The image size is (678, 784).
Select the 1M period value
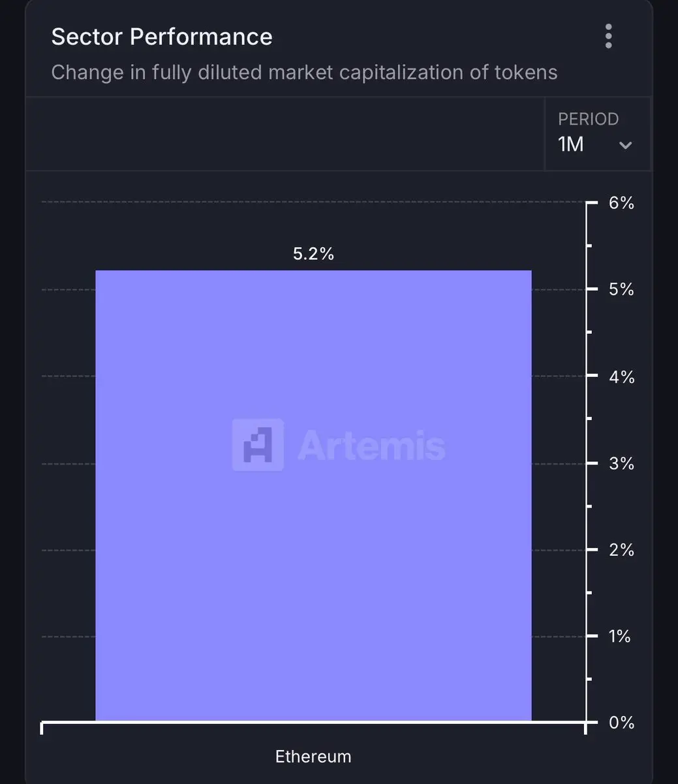click(x=571, y=144)
